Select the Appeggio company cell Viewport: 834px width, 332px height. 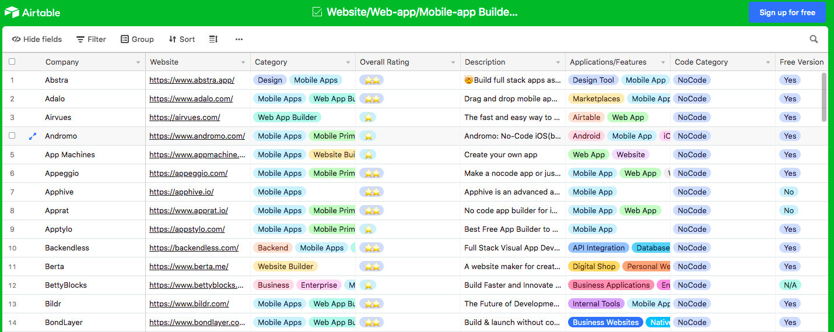click(x=93, y=174)
